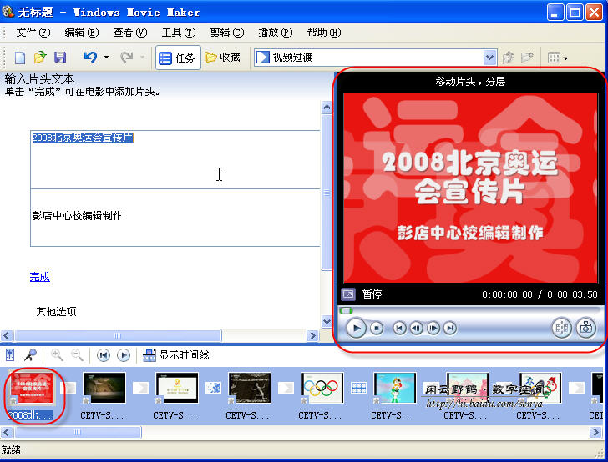The height and width of the screenshot is (462, 608).
Task: Split the clip at the current frame
Action: tap(561, 329)
